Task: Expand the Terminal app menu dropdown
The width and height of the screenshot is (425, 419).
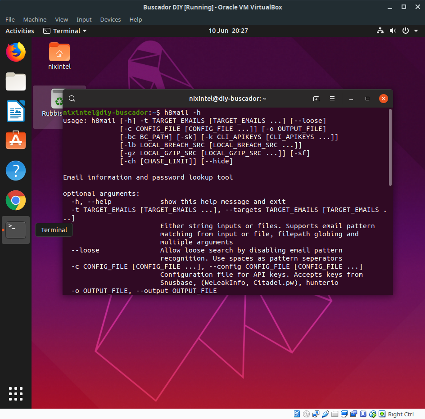Action: [65, 31]
